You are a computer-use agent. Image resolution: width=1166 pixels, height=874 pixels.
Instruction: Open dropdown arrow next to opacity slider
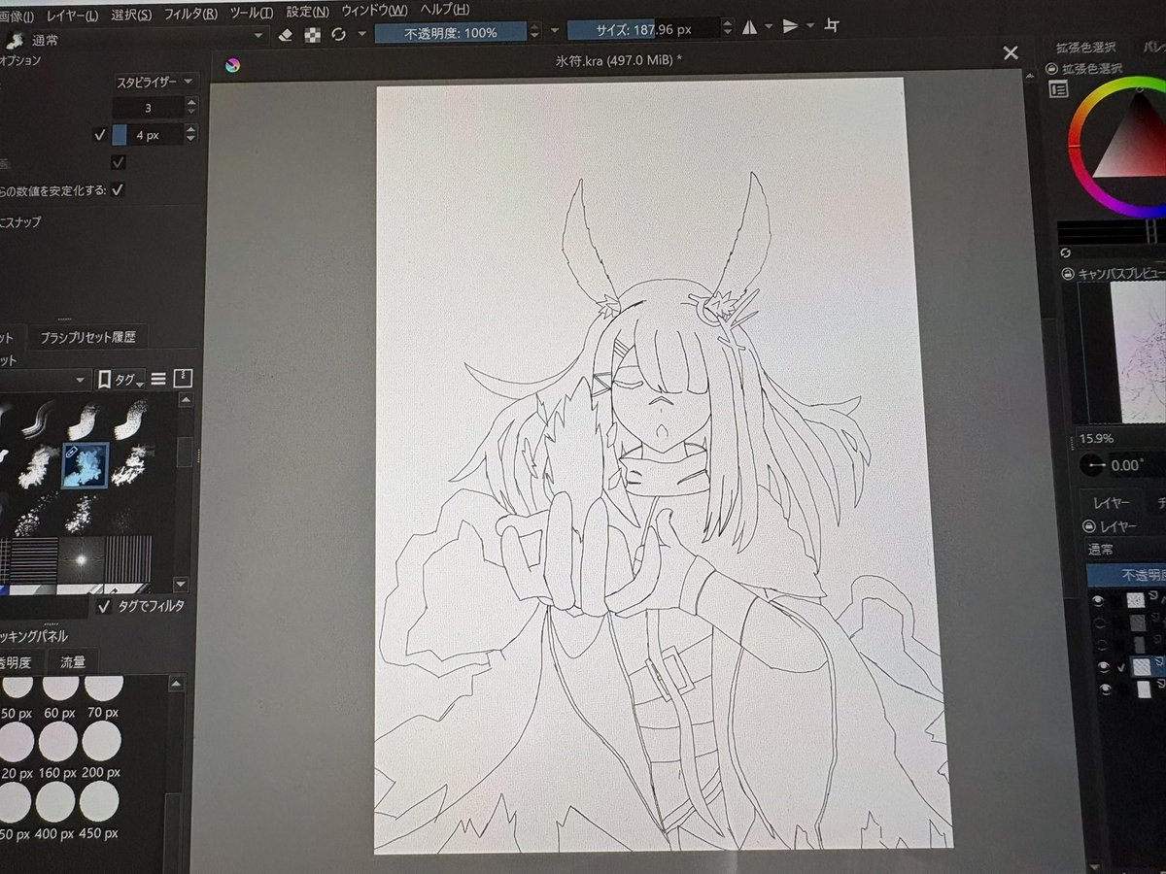(555, 30)
